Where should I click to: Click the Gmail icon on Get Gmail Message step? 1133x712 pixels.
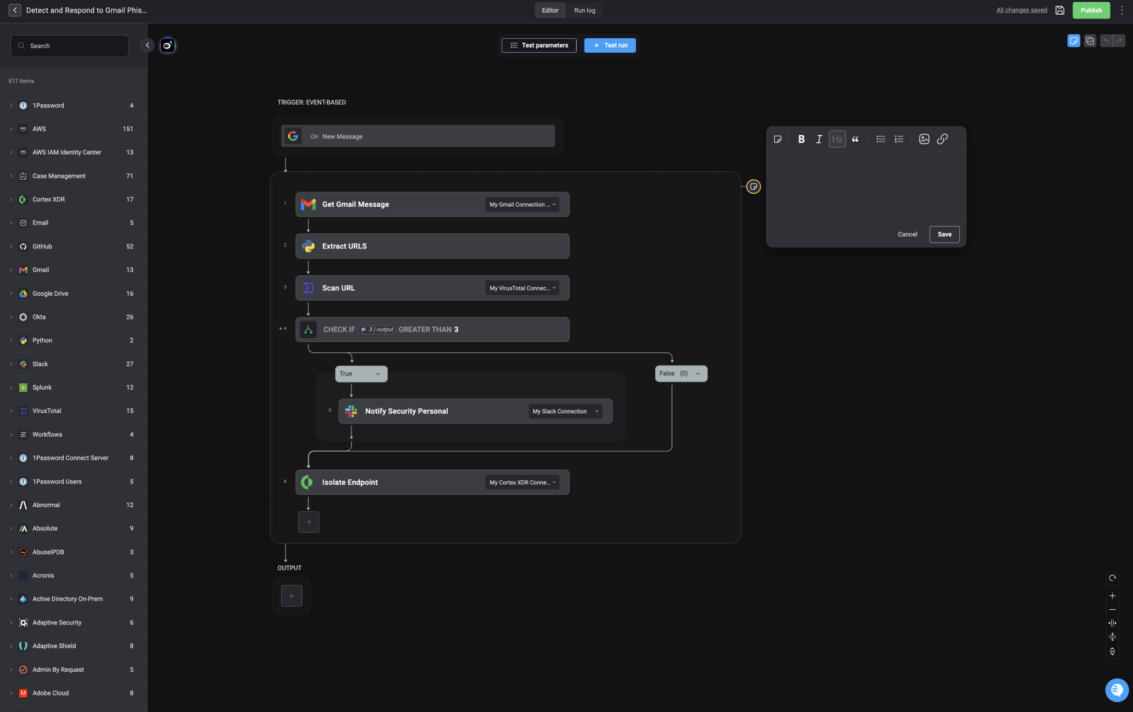click(x=308, y=204)
